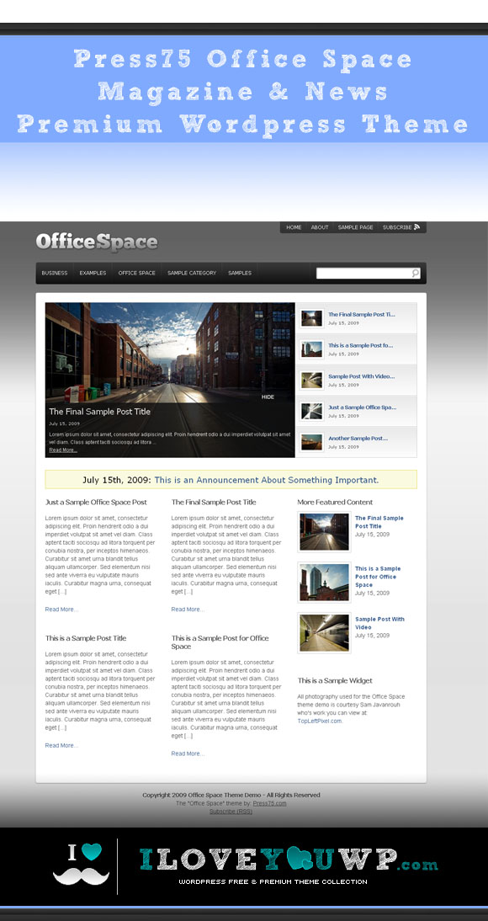Select slider thumbnail for This is a Sample Post fo...
Screen dimensions: 488x921
(312, 349)
